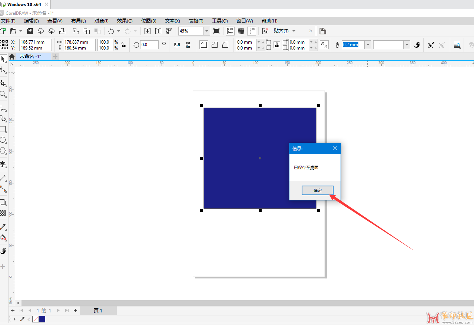
Task: Click the 确定 button in dialog
Action: [x=318, y=190]
